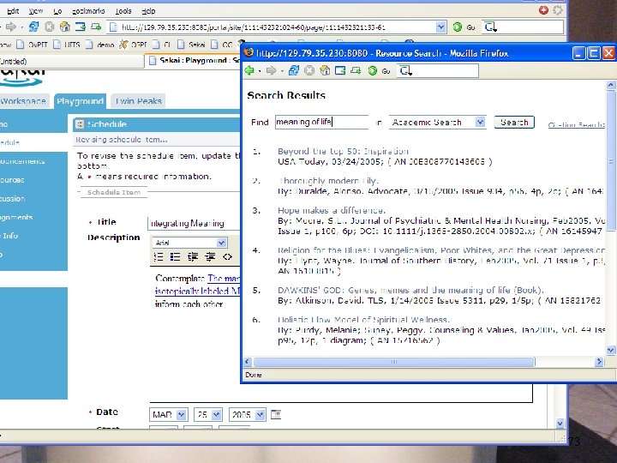Click green Go button in Resource Search toolbar
The width and height of the screenshot is (617, 463).
coord(372,71)
